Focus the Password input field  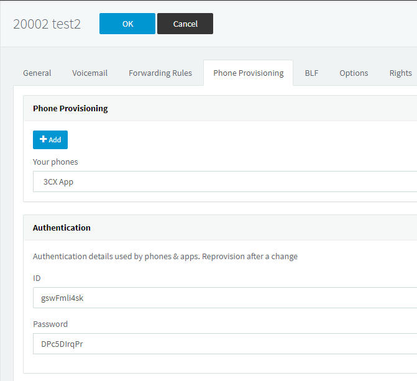225,344
